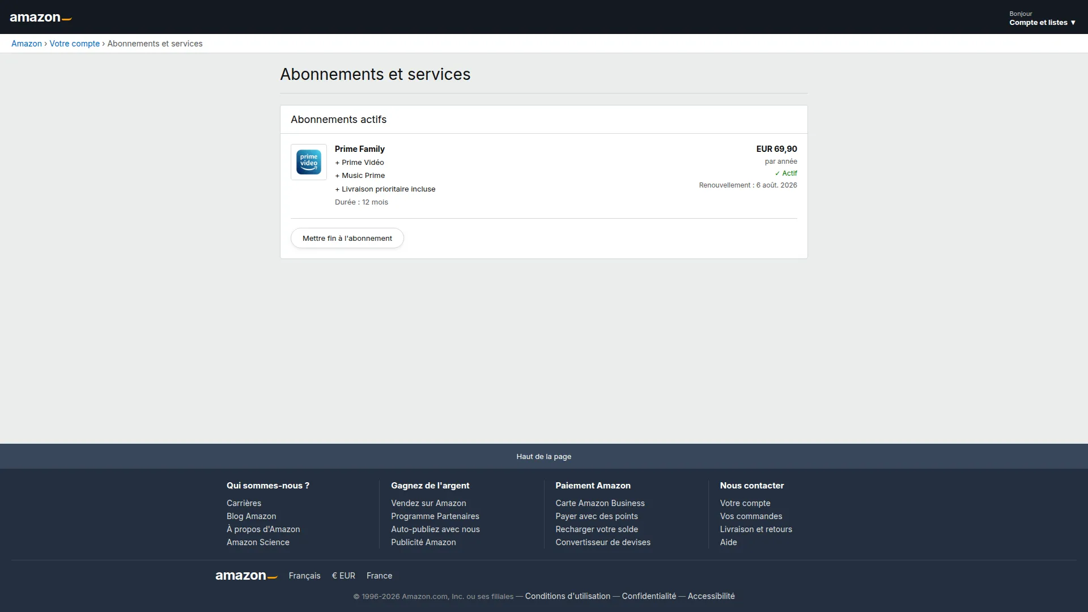Open Auto-publiez avec nous link
Viewport: 1088px width, 612px height.
pyautogui.click(x=435, y=529)
